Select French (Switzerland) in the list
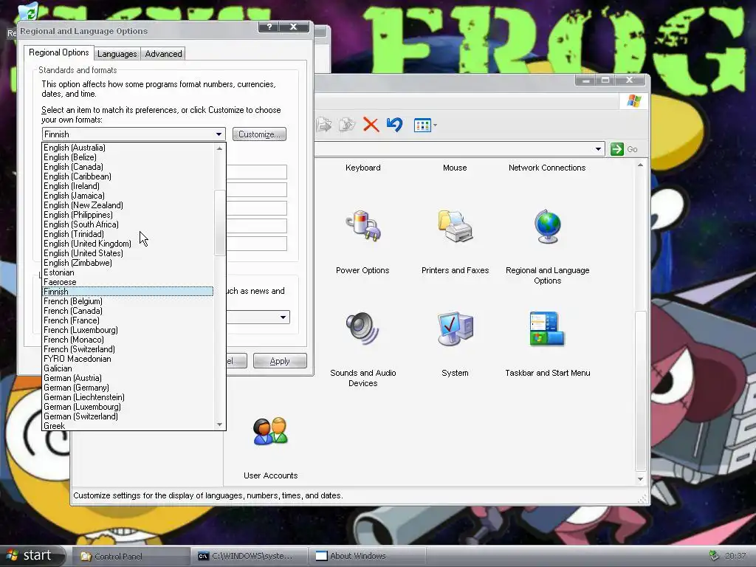The height and width of the screenshot is (567, 756). (128, 349)
